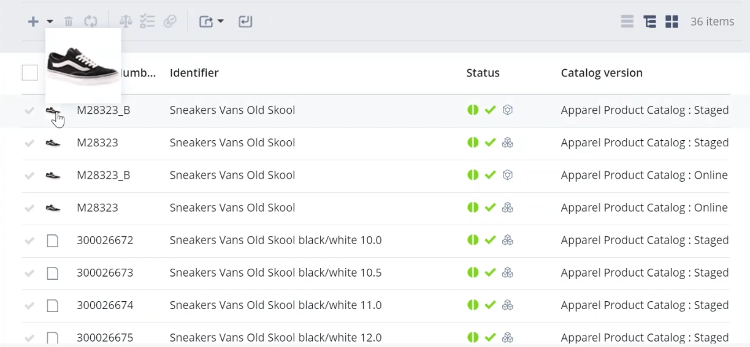Select 'Sneakers Vans Old Skool black/white 10.5' identifier
Screen dimensions: 750x347
point(275,272)
